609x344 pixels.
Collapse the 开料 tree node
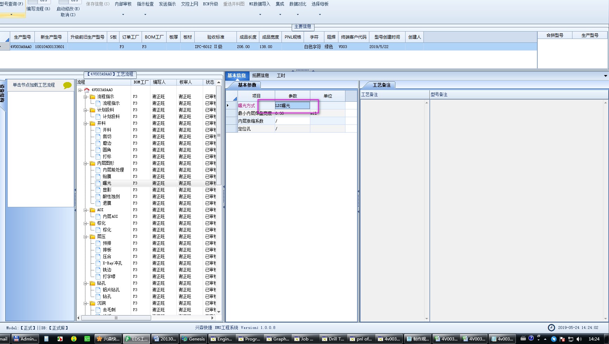[85, 123]
